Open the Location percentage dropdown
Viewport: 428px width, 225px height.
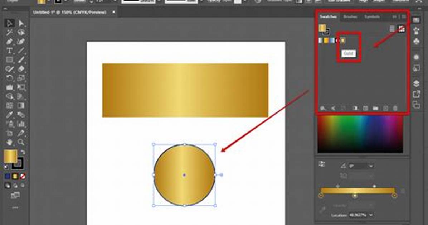coord(371,215)
